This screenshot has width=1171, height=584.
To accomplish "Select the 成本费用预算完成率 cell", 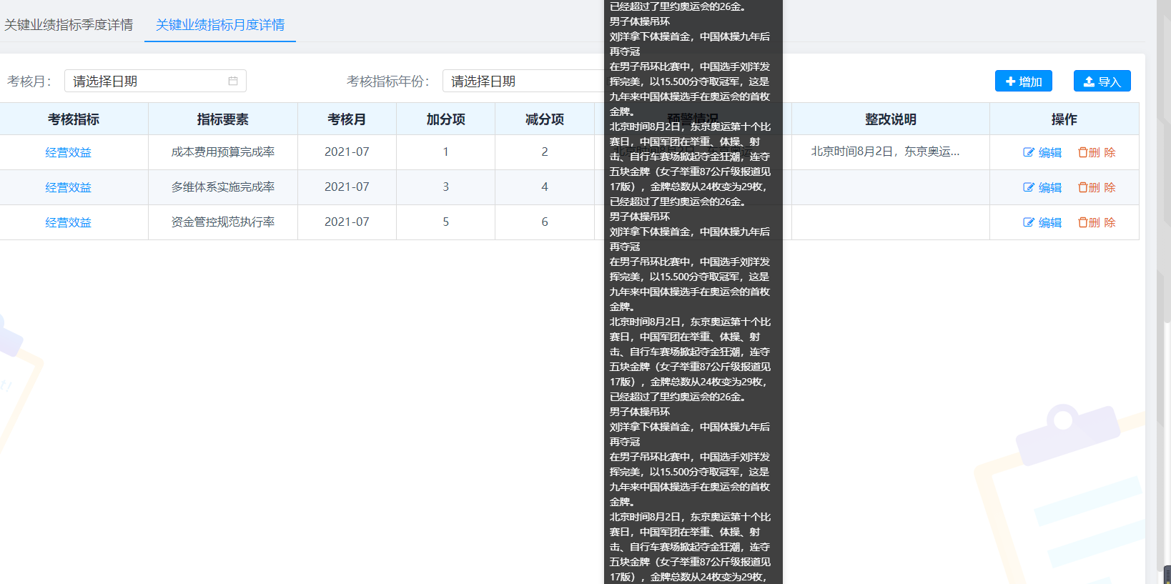I will (x=223, y=152).
